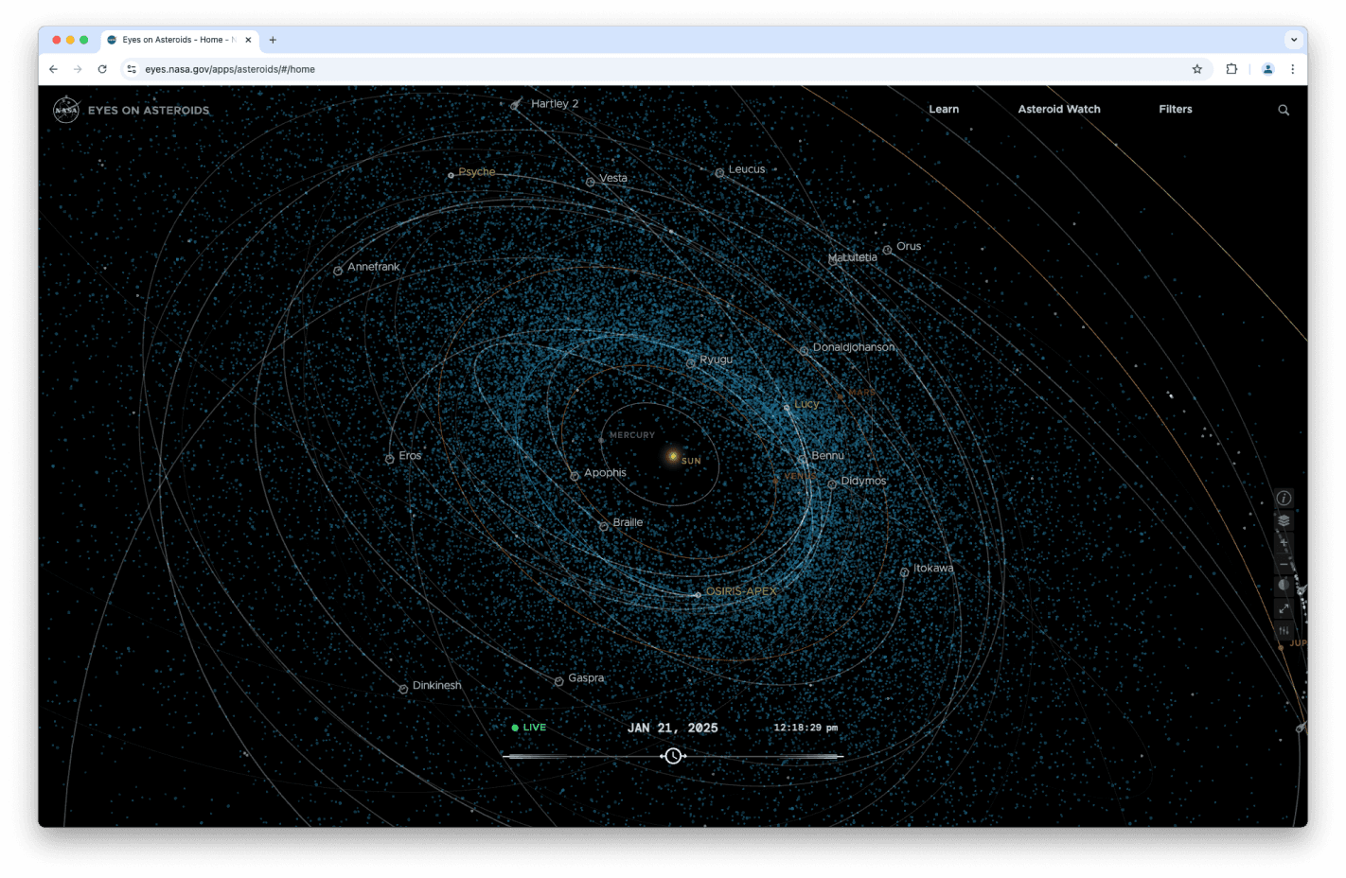1346x878 pixels.
Task: Click the search magnifier icon
Action: pyautogui.click(x=1284, y=110)
